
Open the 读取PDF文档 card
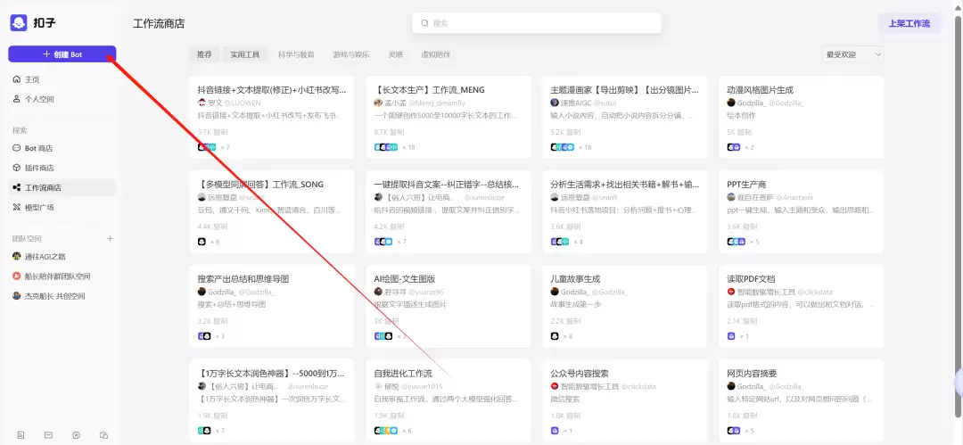(x=802, y=307)
